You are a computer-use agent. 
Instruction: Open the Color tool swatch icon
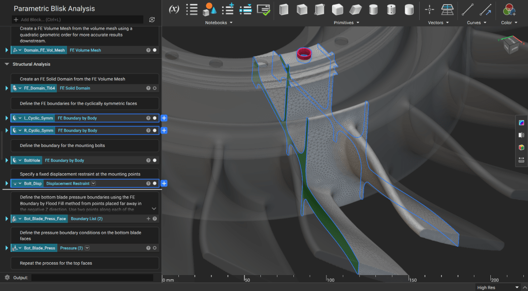[x=509, y=9]
